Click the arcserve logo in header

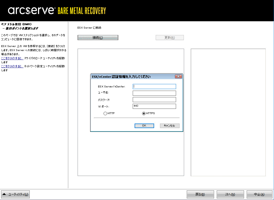[32, 10]
